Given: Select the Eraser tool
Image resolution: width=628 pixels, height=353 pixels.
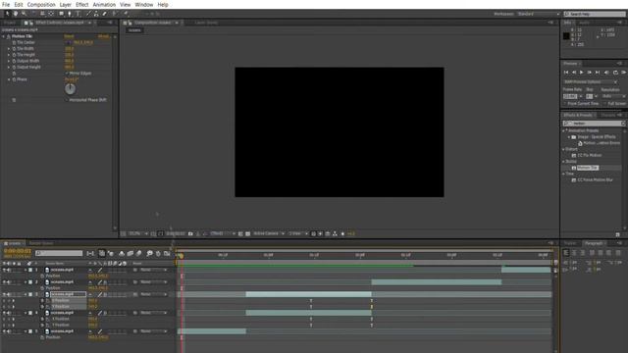Looking at the screenshot, I should (x=105, y=13).
